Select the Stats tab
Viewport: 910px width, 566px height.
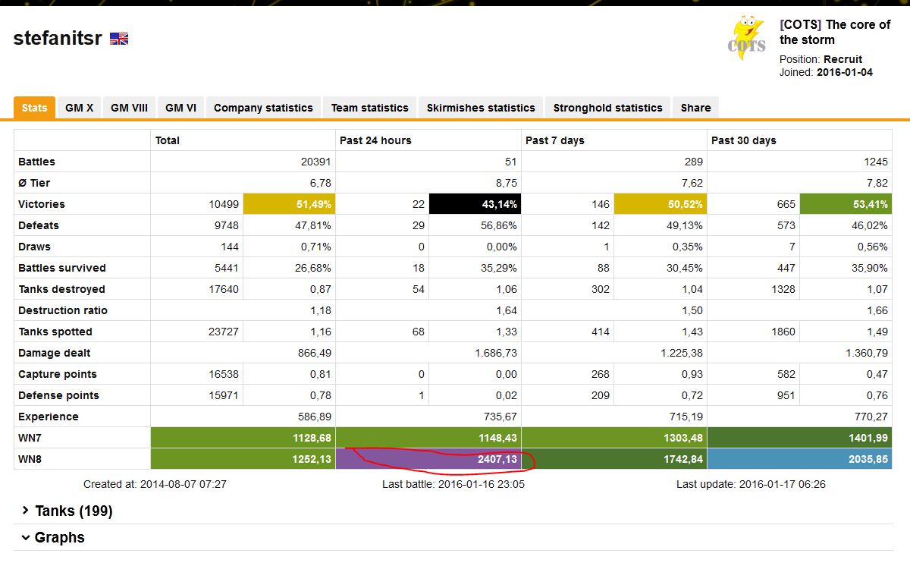point(34,108)
